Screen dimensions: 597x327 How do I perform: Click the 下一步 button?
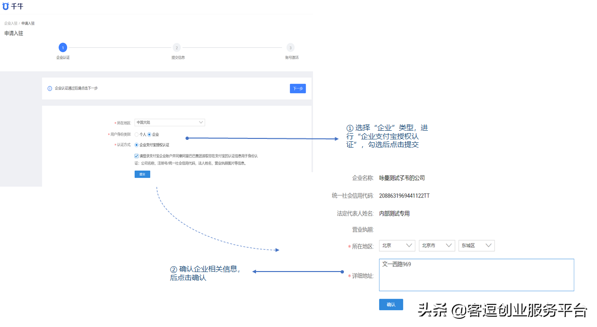(x=298, y=88)
